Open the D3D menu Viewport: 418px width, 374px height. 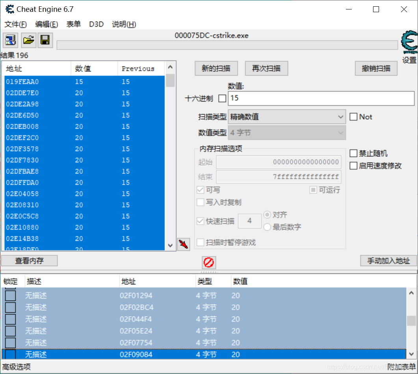96,24
